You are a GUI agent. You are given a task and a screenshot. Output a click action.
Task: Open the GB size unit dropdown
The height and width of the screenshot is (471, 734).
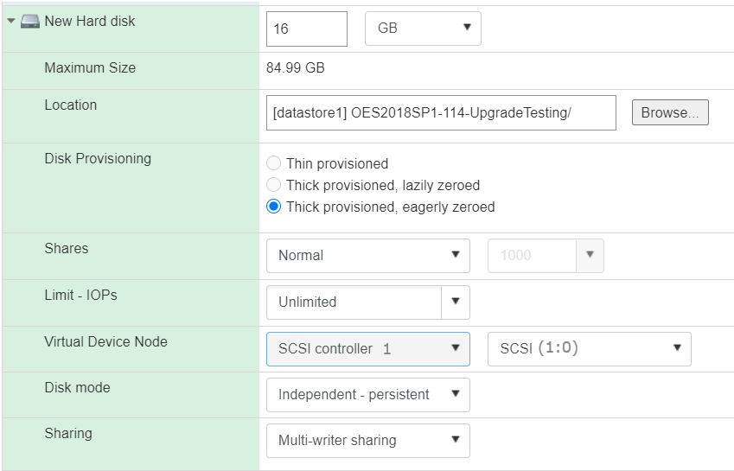pyautogui.click(x=423, y=29)
